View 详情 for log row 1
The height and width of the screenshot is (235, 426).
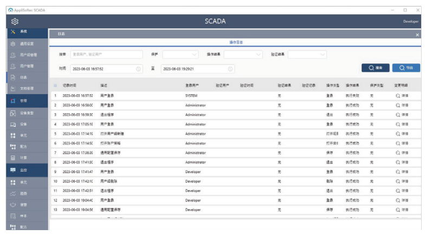402,95
